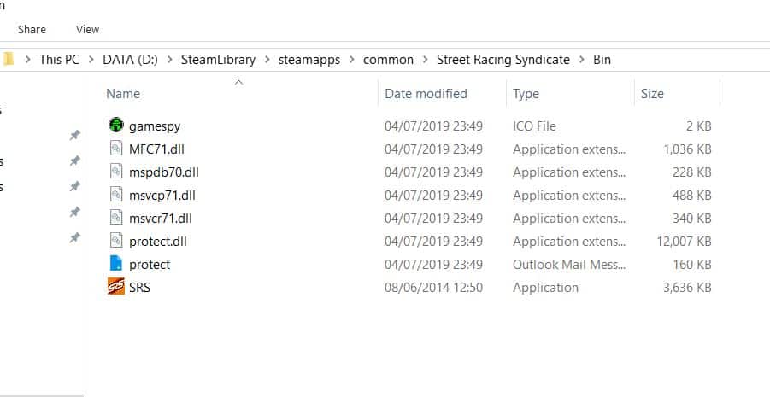
Task: Select the gamespy ICO file icon
Action: pos(116,126)
